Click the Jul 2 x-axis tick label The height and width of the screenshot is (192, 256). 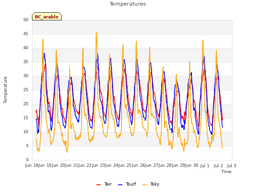point(218,166)
